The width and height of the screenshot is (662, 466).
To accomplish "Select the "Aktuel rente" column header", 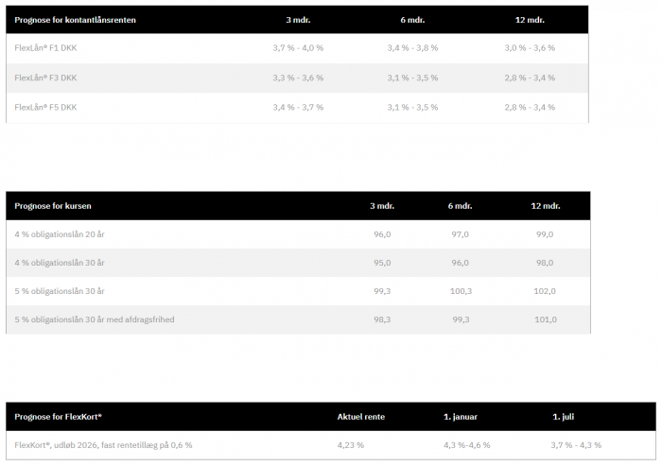I will pos(361,416).
